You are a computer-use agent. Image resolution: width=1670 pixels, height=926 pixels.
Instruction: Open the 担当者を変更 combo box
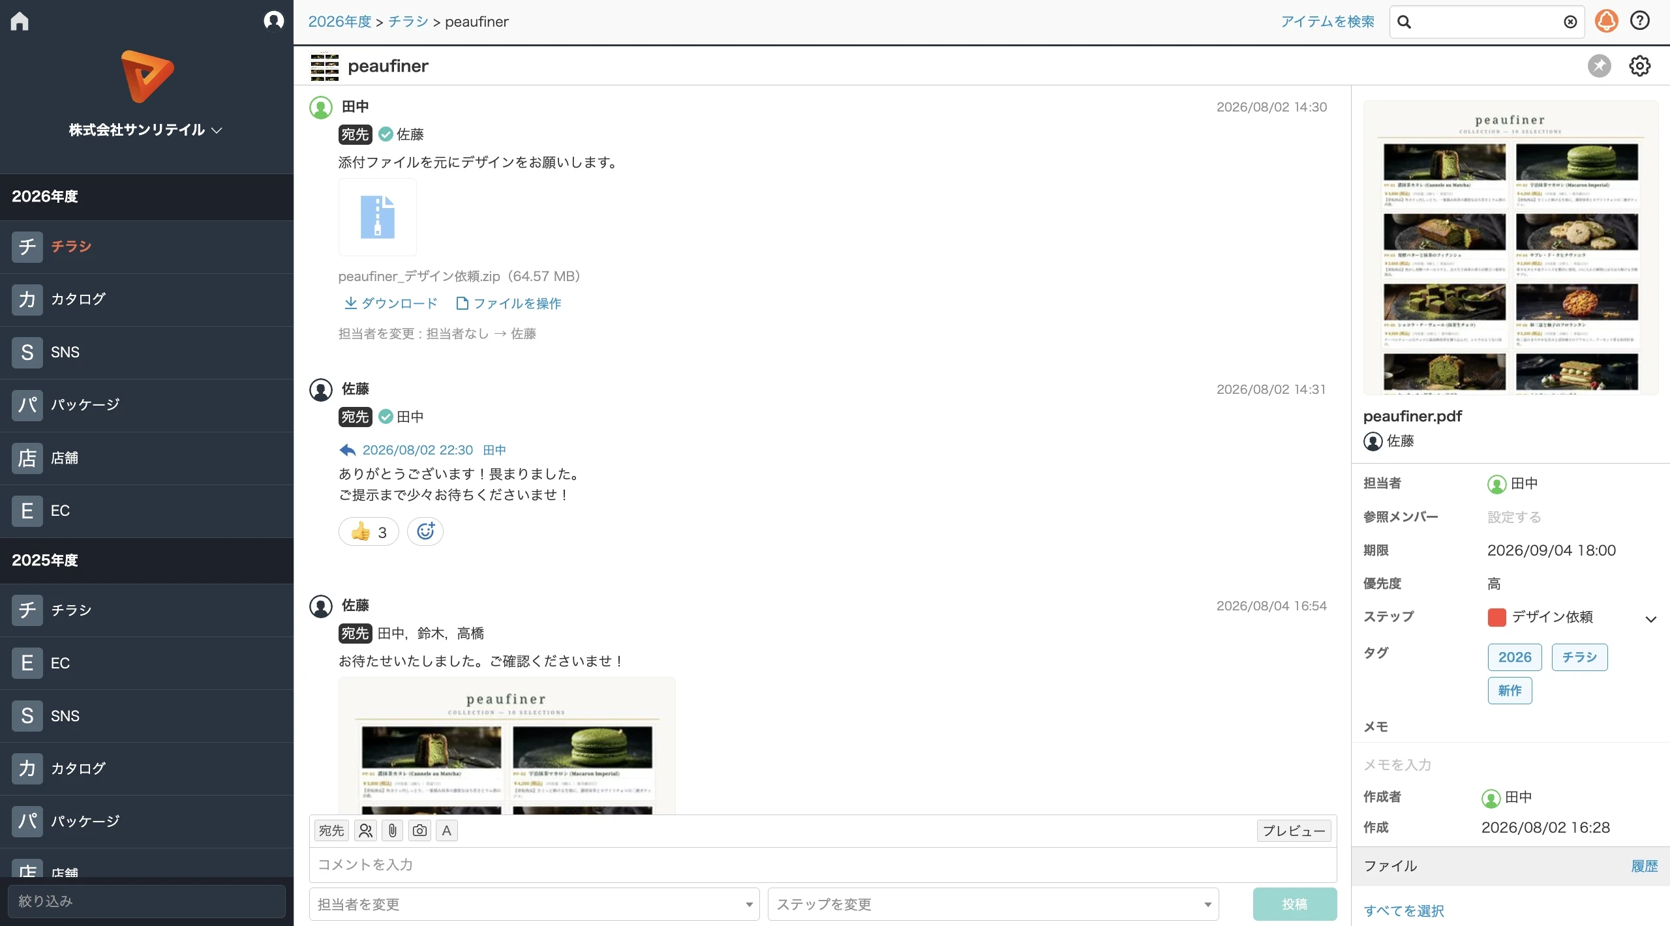click(x=534, y=904)
